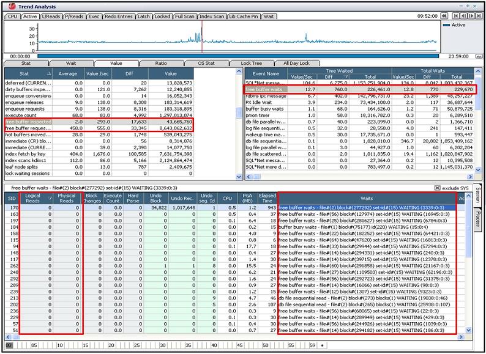
Task: Click the blue time range slider bar
Action: 238,56
